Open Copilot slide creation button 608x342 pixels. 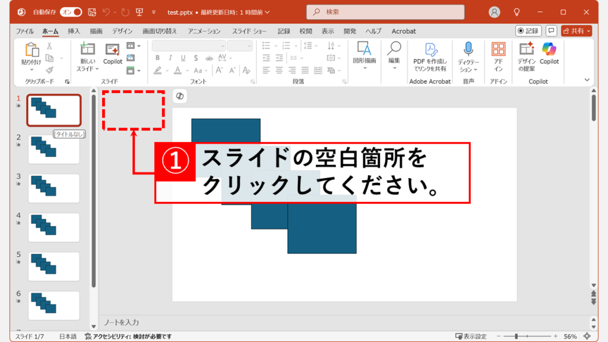pyautogui.click(x=112, y=54)
